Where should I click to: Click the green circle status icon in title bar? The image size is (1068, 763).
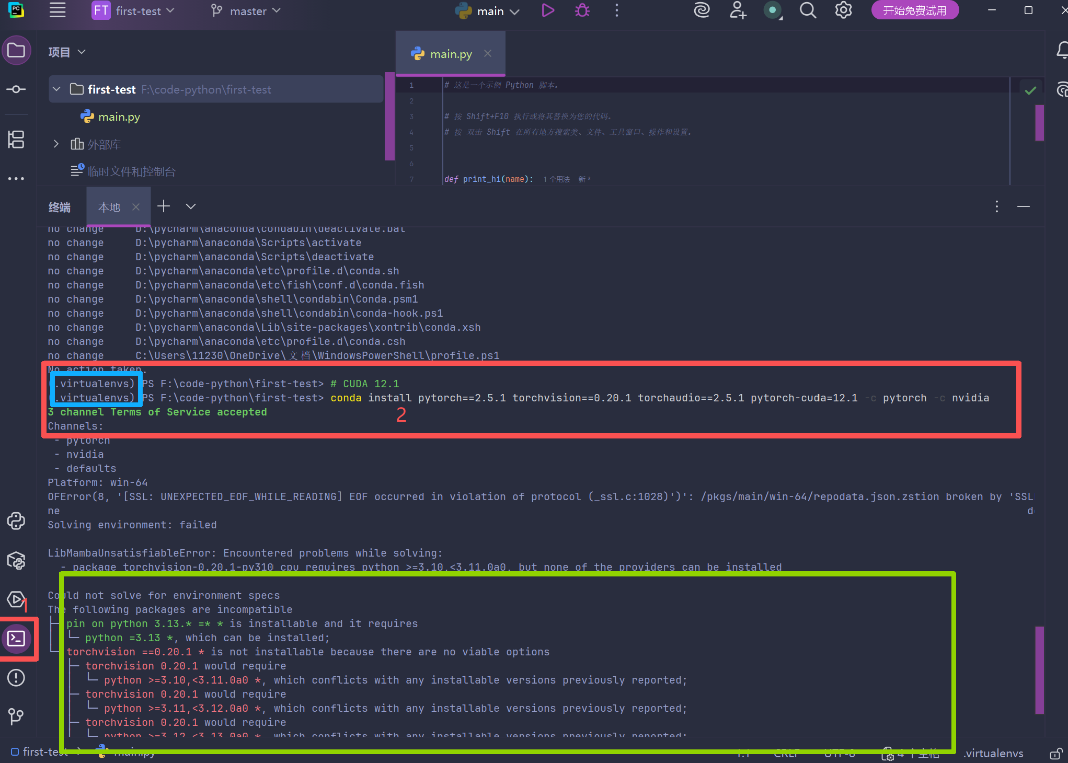point(773,10)
